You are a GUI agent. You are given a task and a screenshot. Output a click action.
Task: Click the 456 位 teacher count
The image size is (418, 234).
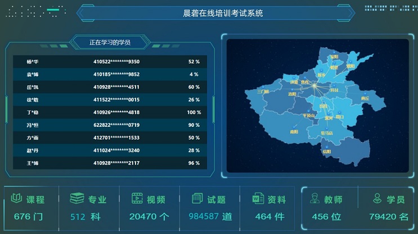(x=326, y=217)
